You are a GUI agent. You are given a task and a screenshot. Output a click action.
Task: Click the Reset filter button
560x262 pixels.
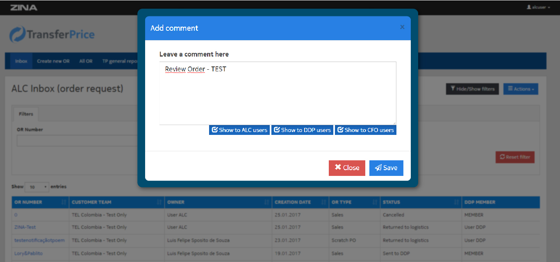pos(515,157)
